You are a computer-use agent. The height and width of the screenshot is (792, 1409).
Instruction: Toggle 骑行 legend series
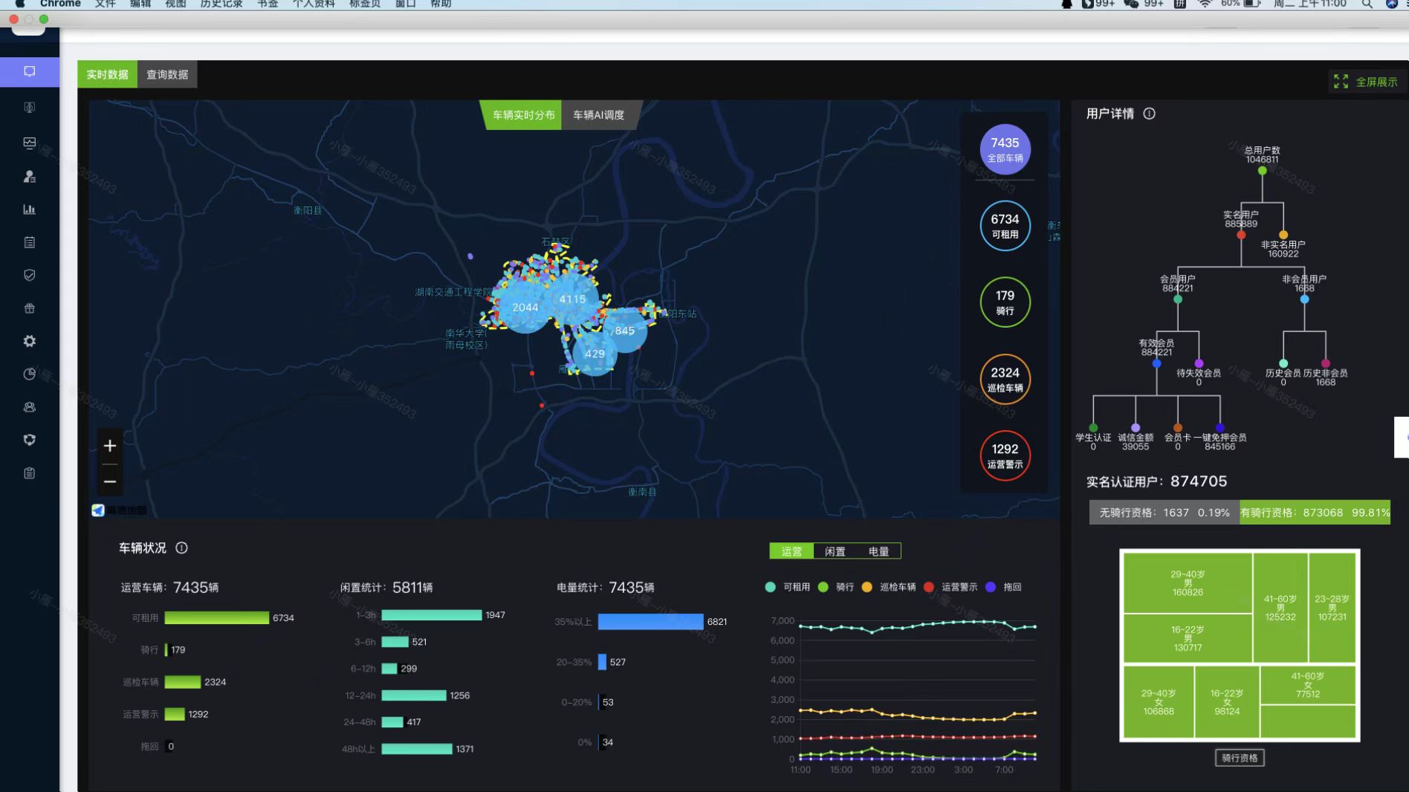tap(835, 587)
